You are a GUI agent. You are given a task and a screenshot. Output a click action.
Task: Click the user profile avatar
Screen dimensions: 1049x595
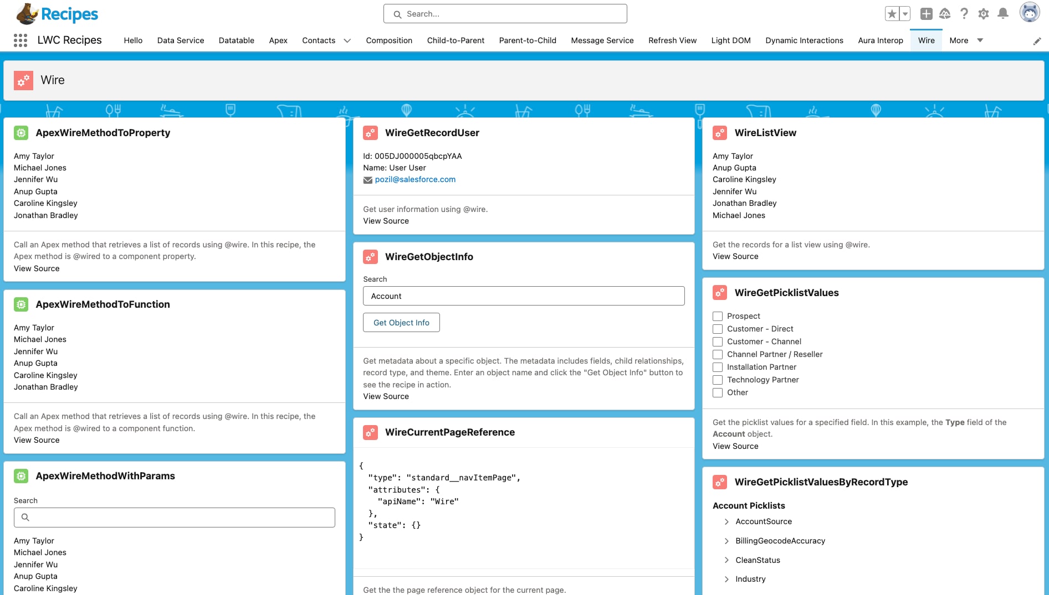coord(1030,13)
